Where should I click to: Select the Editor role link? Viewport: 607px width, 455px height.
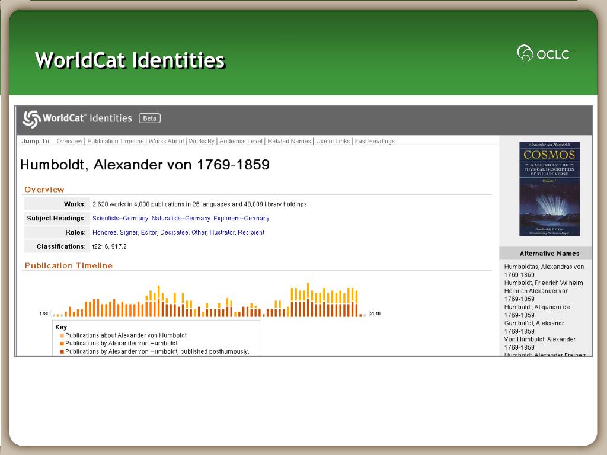149,232
